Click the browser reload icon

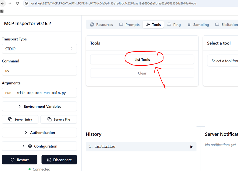tap(17, 3)
